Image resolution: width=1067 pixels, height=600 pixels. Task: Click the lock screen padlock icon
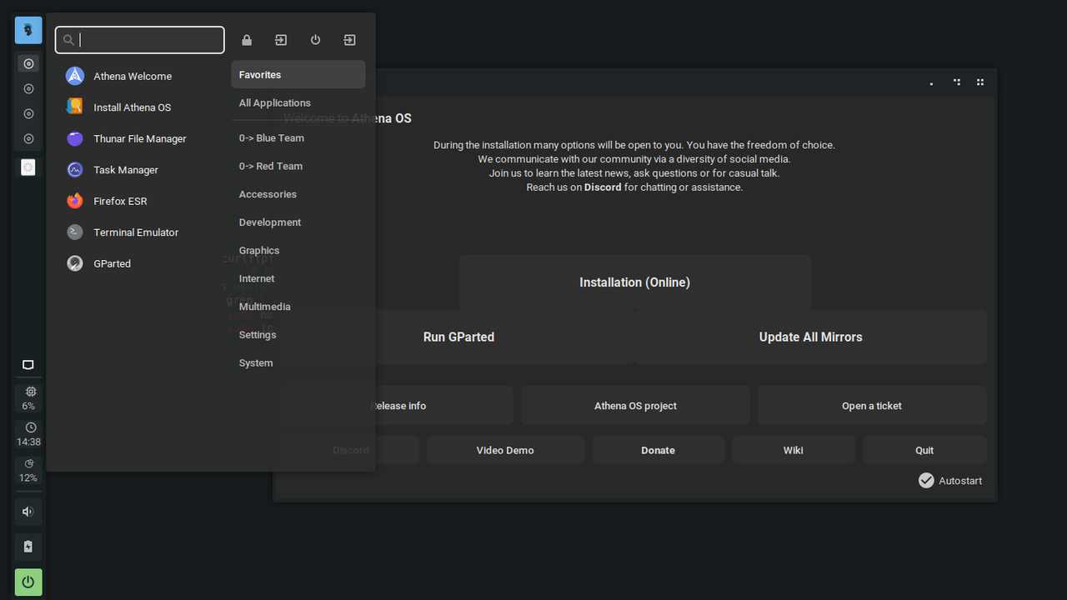(x=247, y=40)
